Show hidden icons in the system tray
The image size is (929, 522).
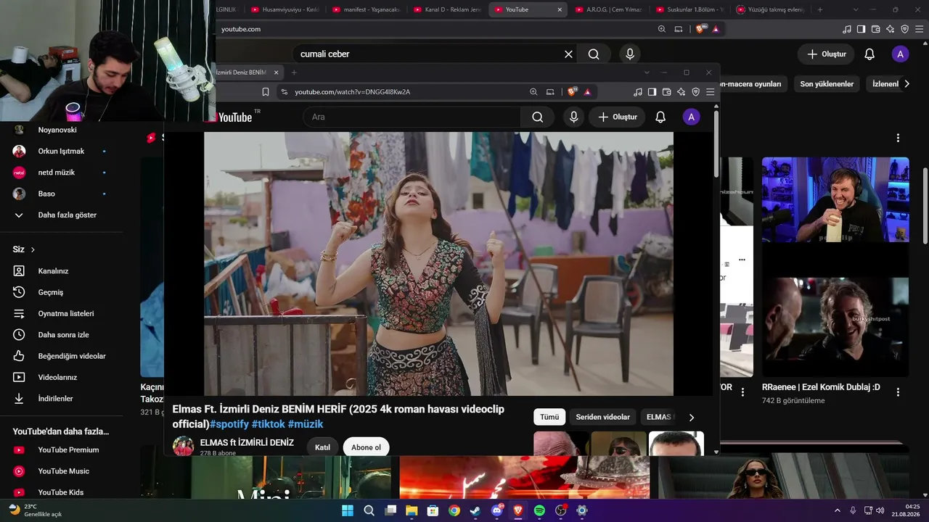click(x=837, y=510)
